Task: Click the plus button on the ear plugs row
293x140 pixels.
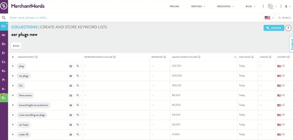Action: 13,76
